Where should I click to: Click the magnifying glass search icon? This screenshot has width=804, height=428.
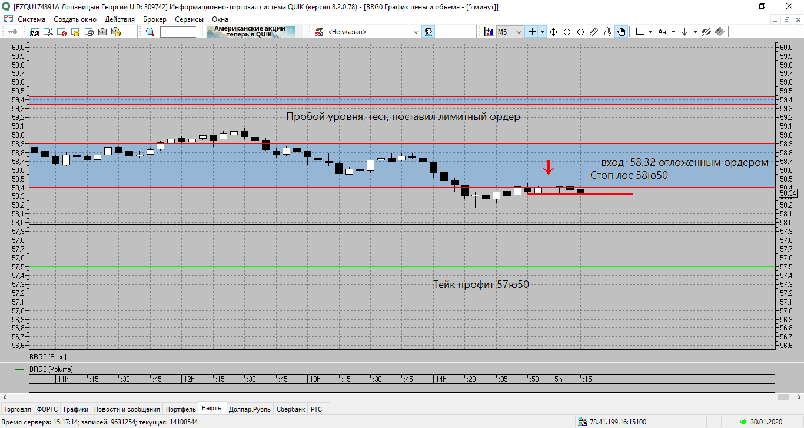point(150,32)
